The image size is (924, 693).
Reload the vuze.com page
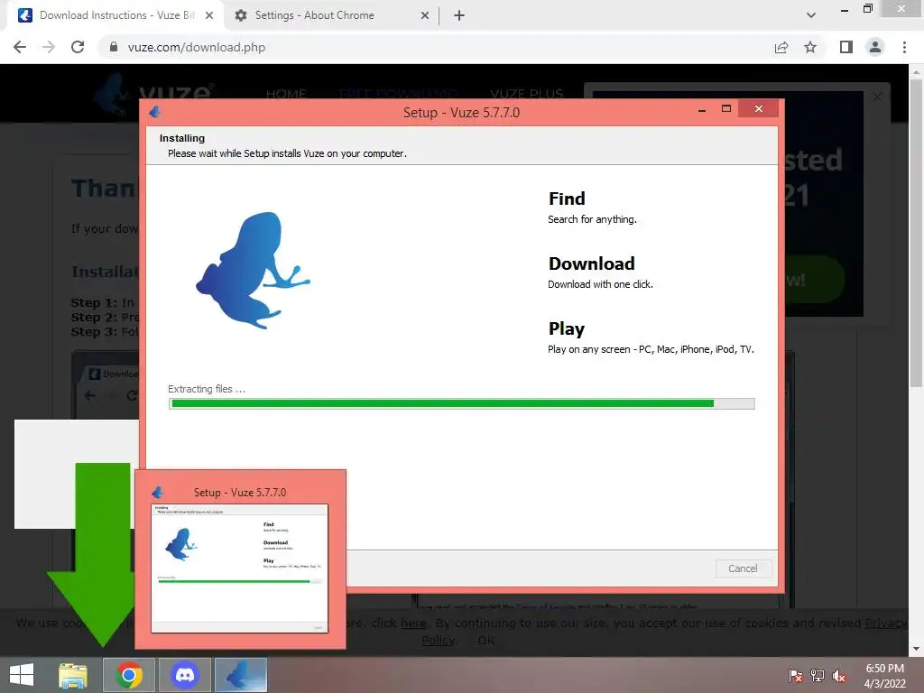[x=78, y=47]
